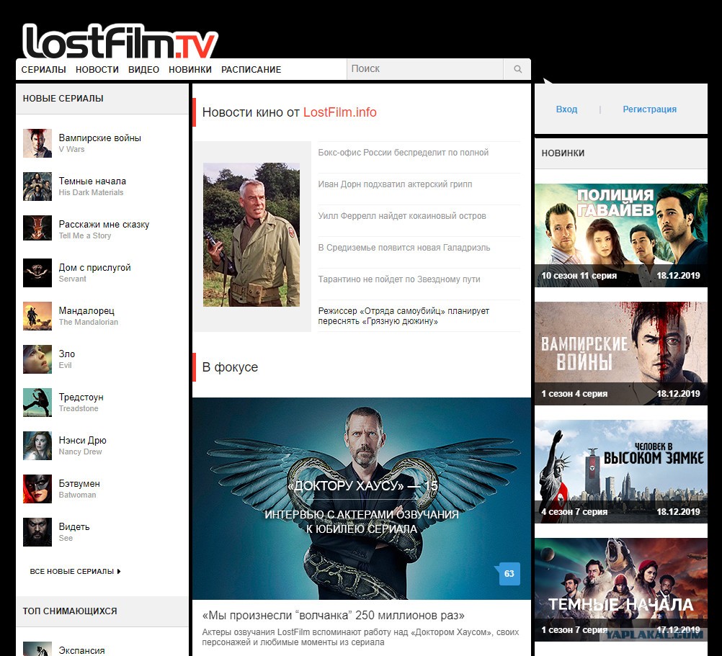Expand ВСЕ НОВЫЕ СЕРИАЛЫ list
722x656 pixels.
coord(75,571)
